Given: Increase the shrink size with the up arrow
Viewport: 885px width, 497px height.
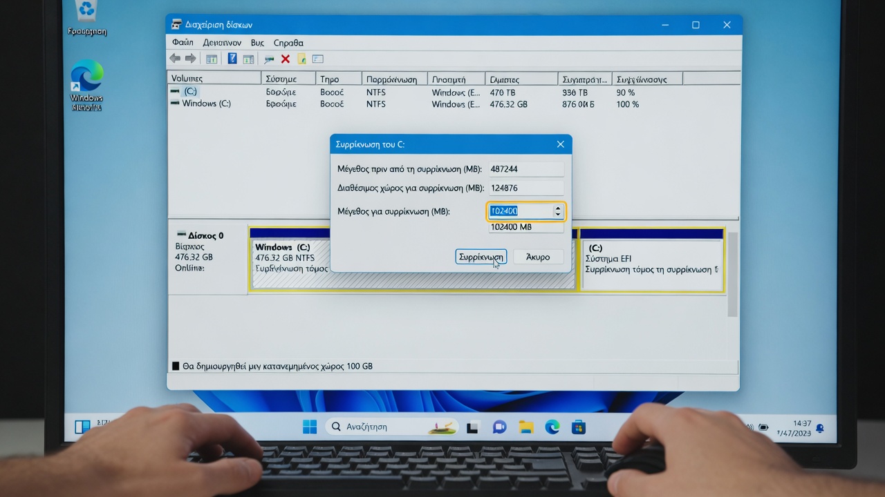Looking at the screenshot, I should click(558, 208).
